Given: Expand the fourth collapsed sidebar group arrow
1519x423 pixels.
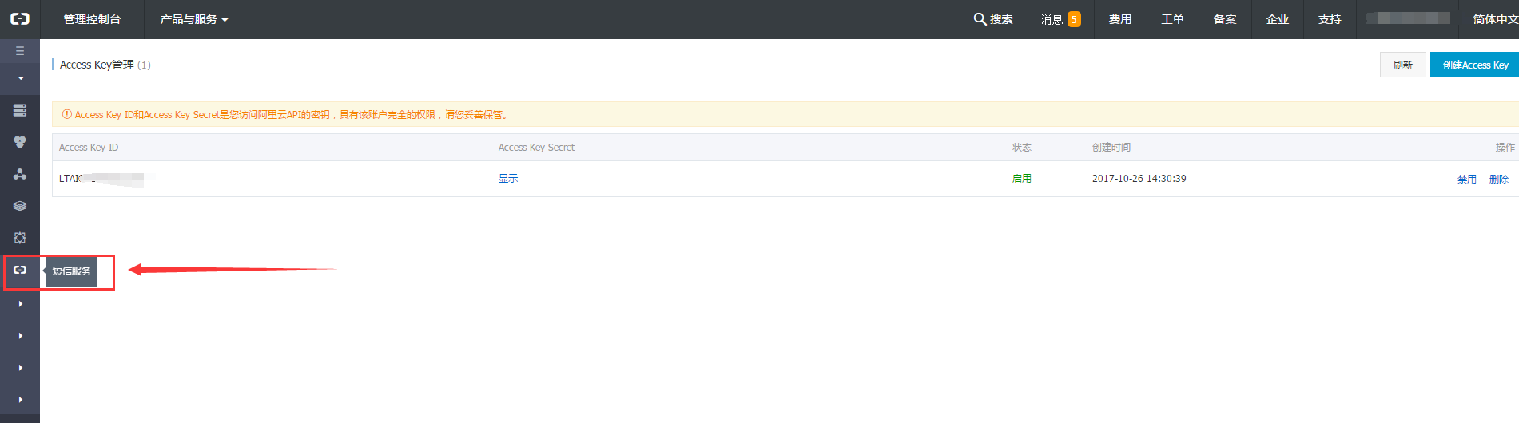Looking at the screenshot, I should click(20, 400).
